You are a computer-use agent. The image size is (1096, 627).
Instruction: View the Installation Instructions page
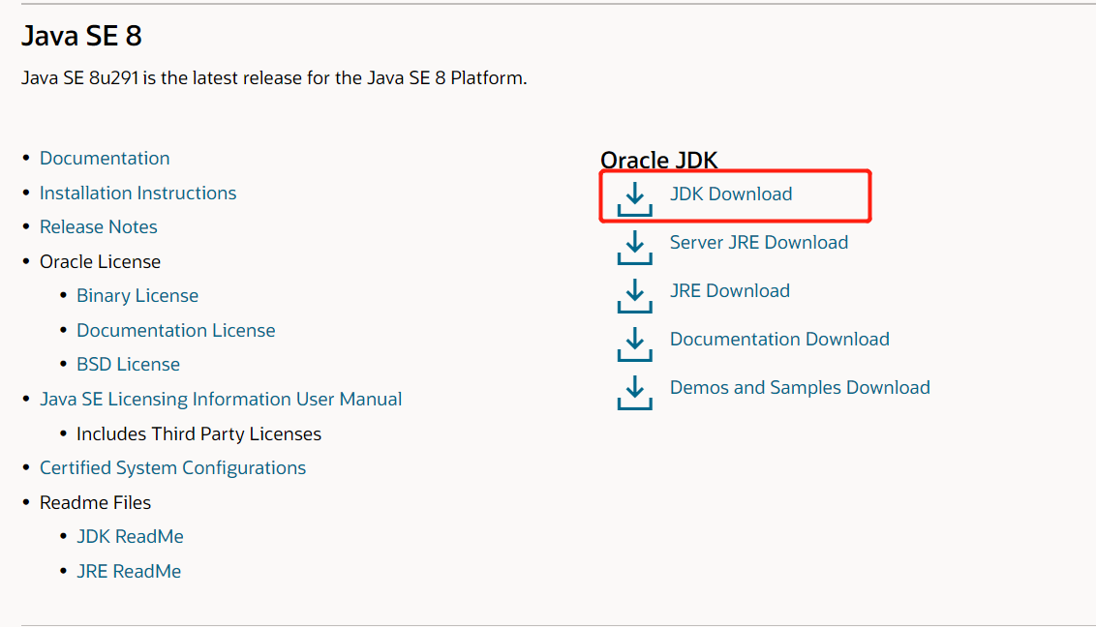(x=137, y=193)
